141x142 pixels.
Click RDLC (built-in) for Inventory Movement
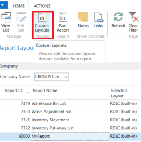point(124,120)
